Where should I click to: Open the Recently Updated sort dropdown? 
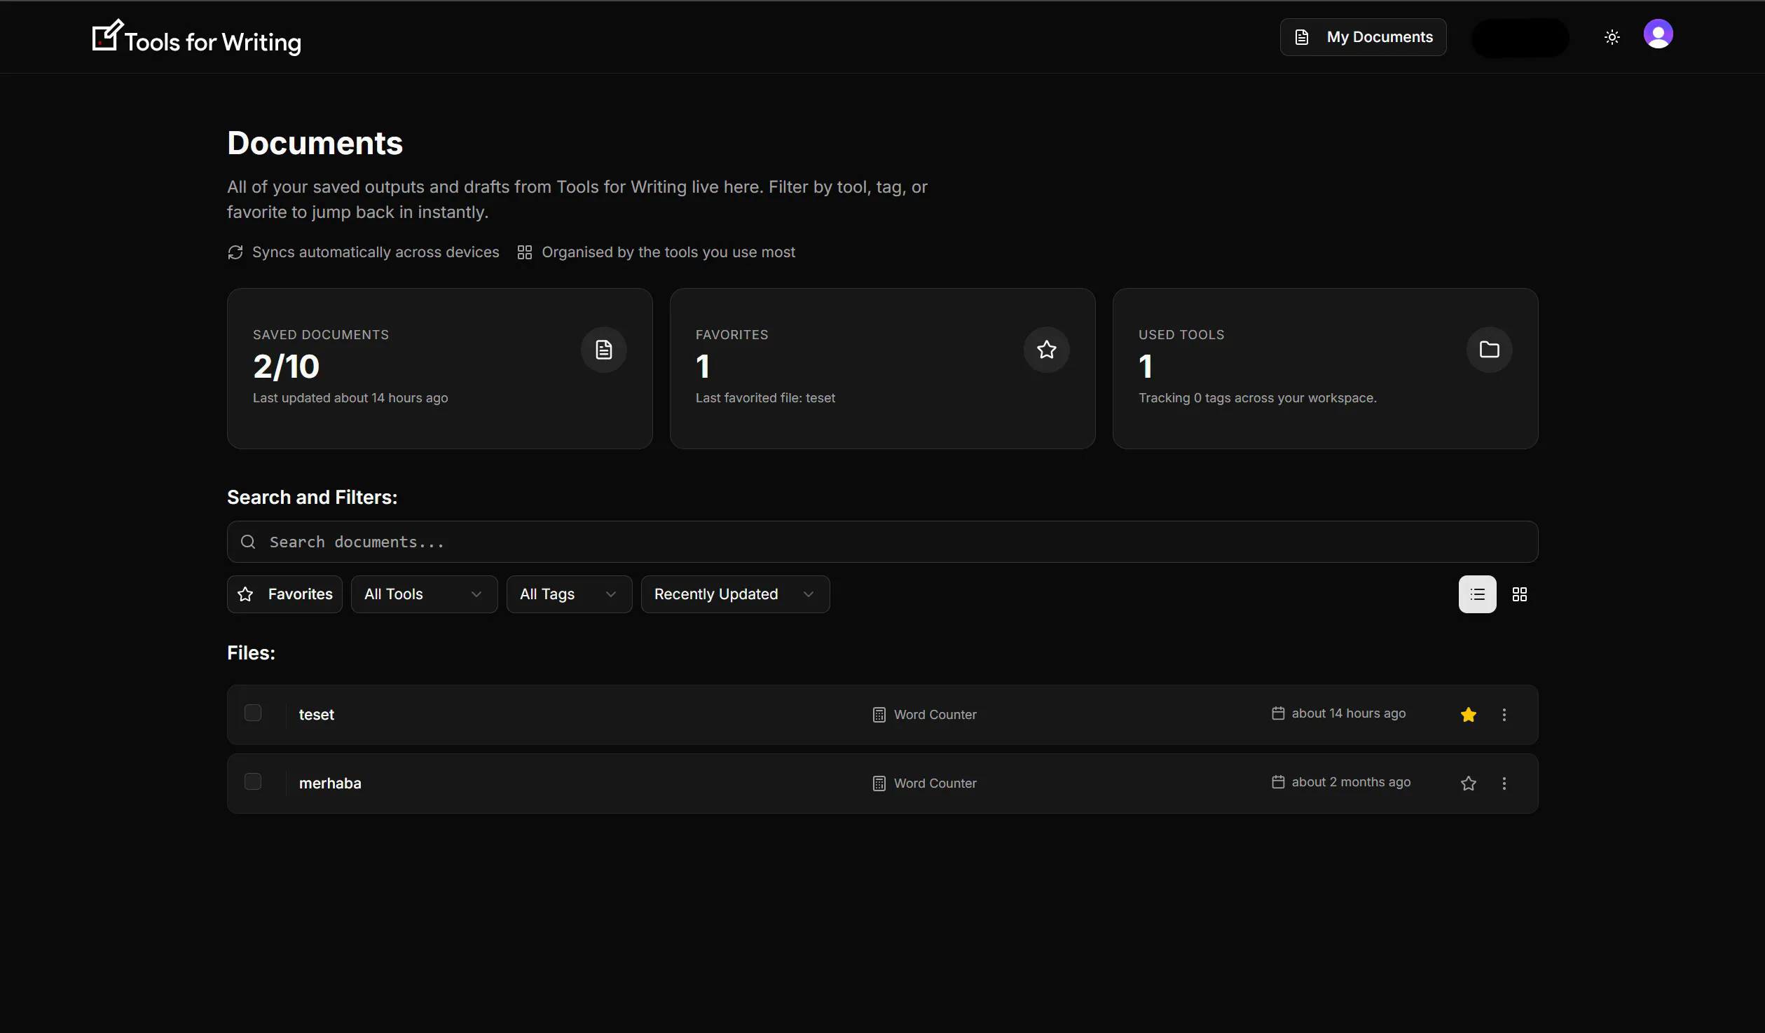735,594
